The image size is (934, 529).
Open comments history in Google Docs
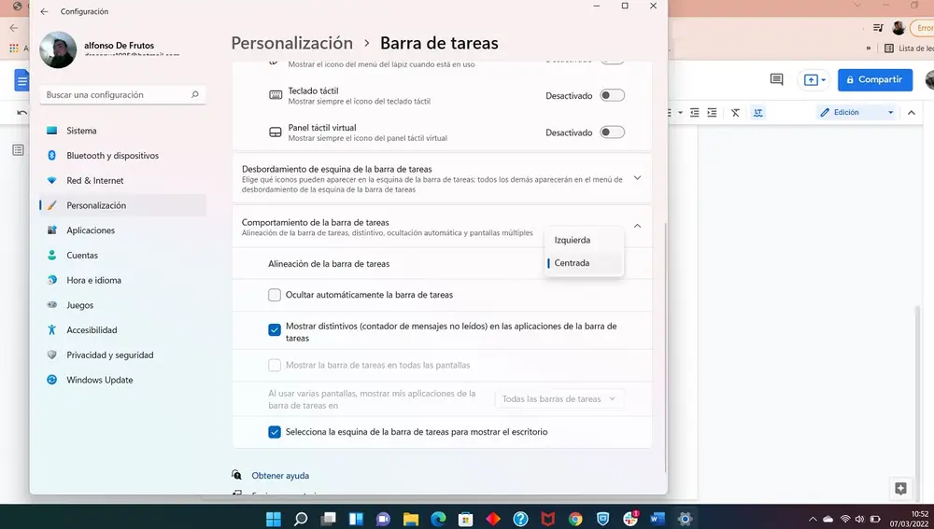click(776, 79)
